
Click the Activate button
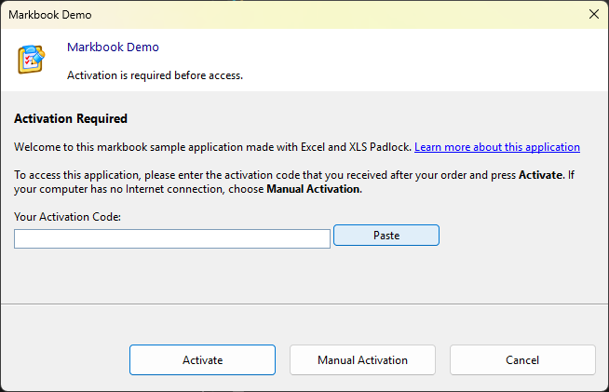[x=202, y=359]
